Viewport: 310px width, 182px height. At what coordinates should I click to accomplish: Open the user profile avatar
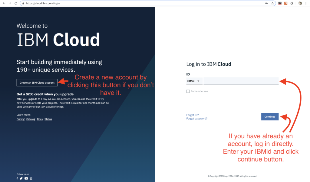tap(300, 3)
